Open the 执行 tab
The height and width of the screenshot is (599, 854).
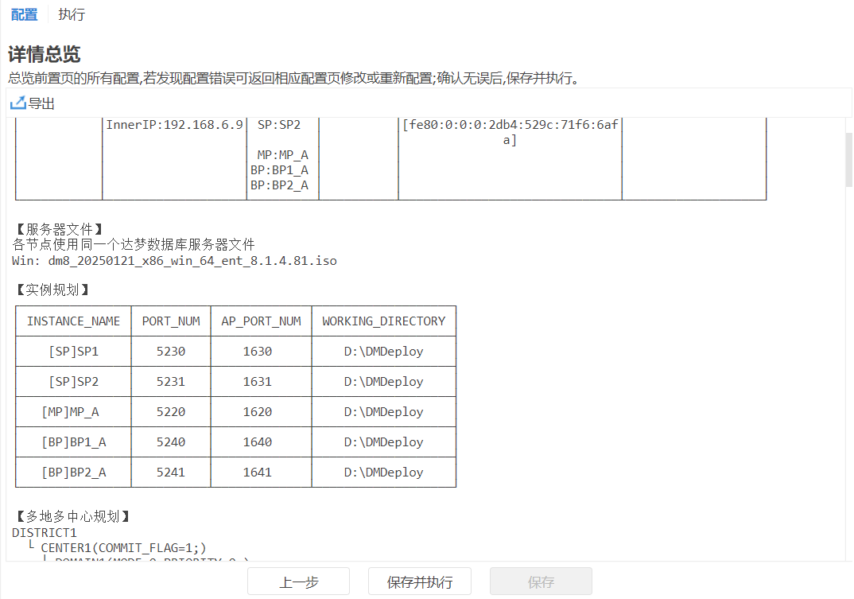click(x=72, y=14)
